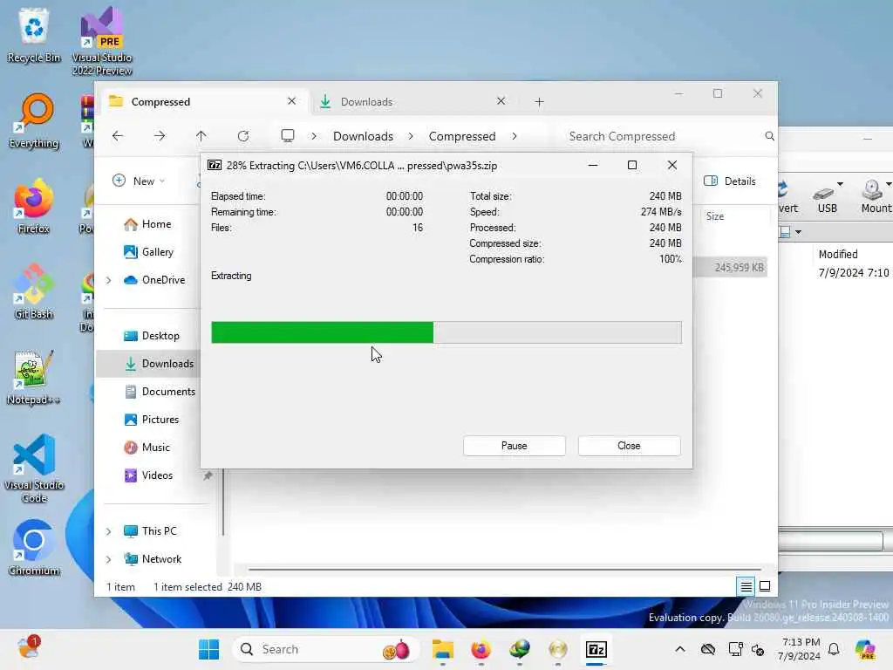Image resolution: width=893 pixels, height=670 pixels.
Task: Open Downloads in the navigation pane
Action: (159, 364)
